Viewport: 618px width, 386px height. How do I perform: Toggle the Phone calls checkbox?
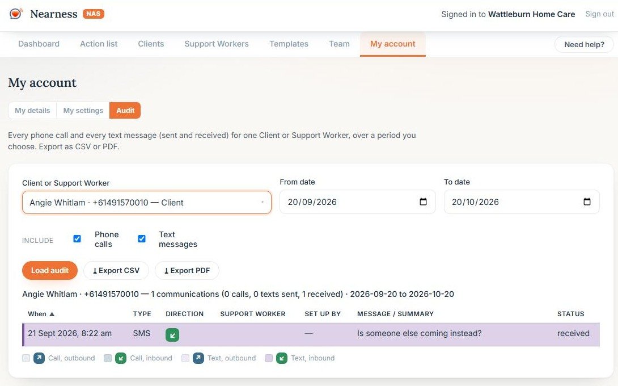tap(77, 238)
